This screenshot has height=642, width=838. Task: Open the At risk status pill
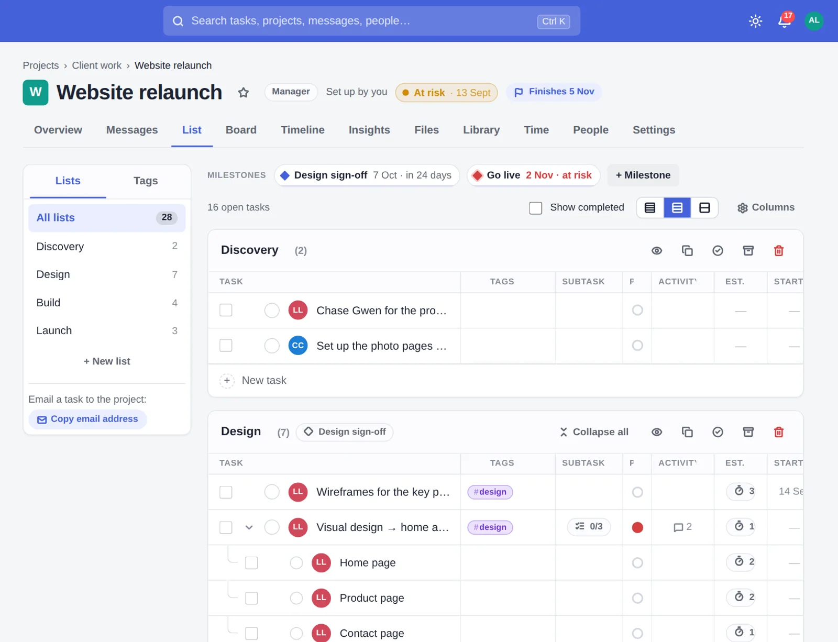(x=446, y=93)
